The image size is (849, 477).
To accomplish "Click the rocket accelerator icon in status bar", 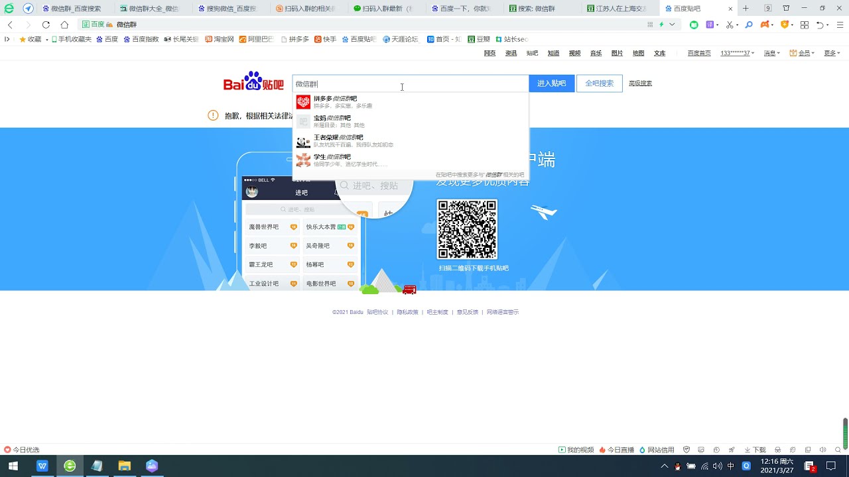I will (x=732, y=450).
